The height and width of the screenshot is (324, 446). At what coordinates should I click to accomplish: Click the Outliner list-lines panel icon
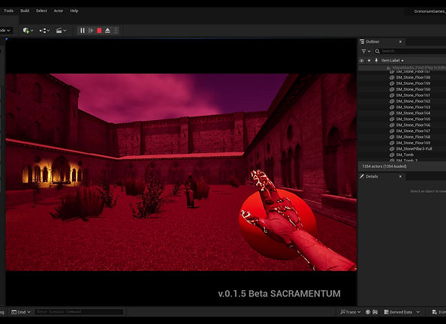point(362,42)
